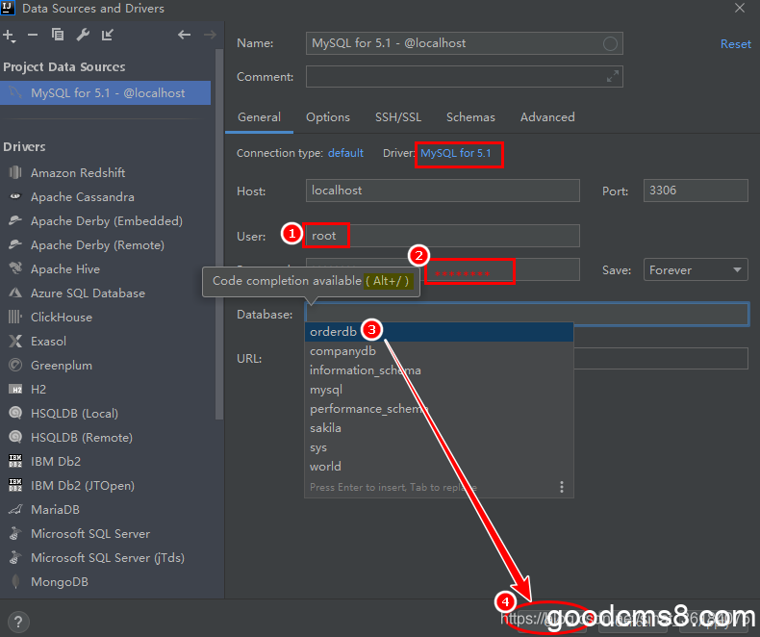Screen dimensions: 760x637
Task: Go back with the left arrow icon
Action: point(184,35)
